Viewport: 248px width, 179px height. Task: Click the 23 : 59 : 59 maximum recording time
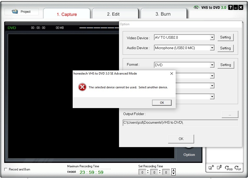91,172
